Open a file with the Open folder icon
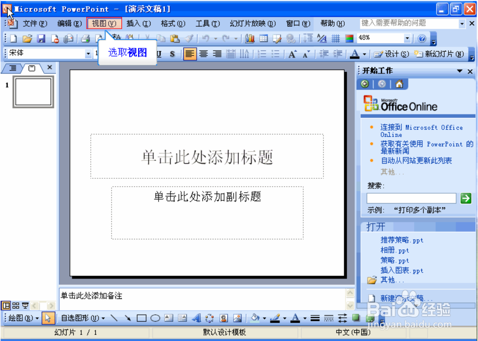 (27, 39)
